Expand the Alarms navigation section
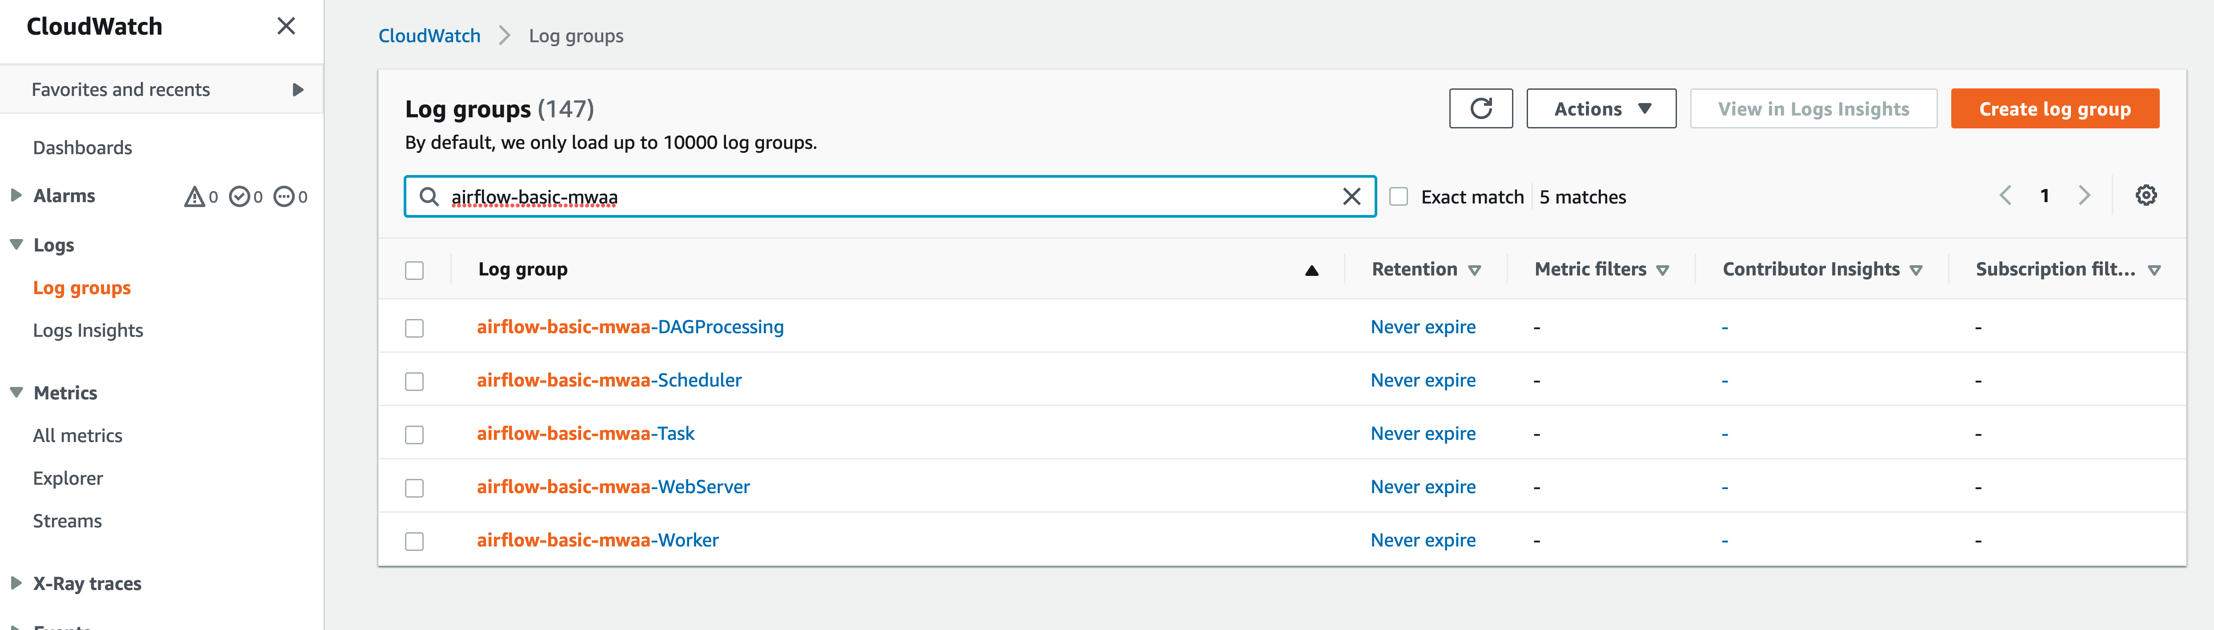 16,195
